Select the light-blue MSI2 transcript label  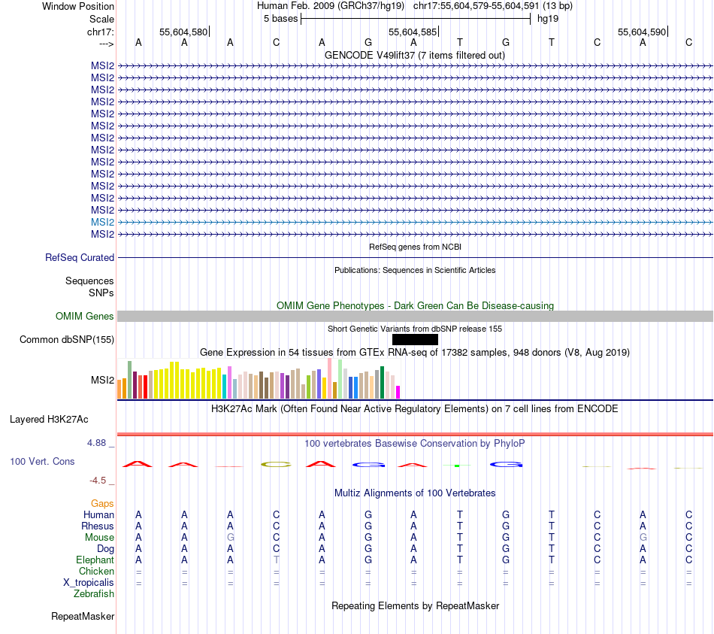coord(102,222)
